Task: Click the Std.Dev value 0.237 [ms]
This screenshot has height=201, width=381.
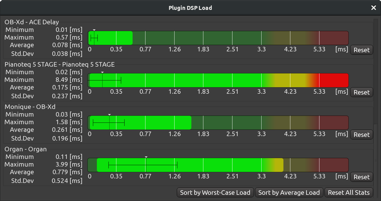Action: (67, 96)
